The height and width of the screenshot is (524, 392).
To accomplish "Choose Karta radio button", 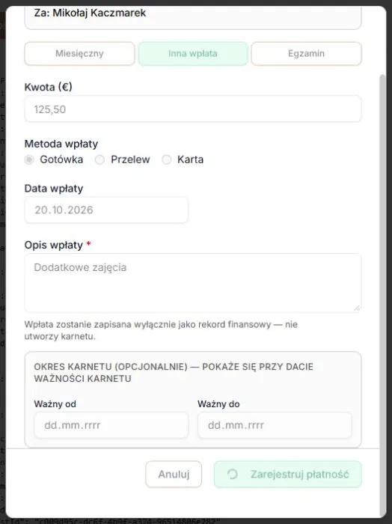I will (x=166, y=159).
